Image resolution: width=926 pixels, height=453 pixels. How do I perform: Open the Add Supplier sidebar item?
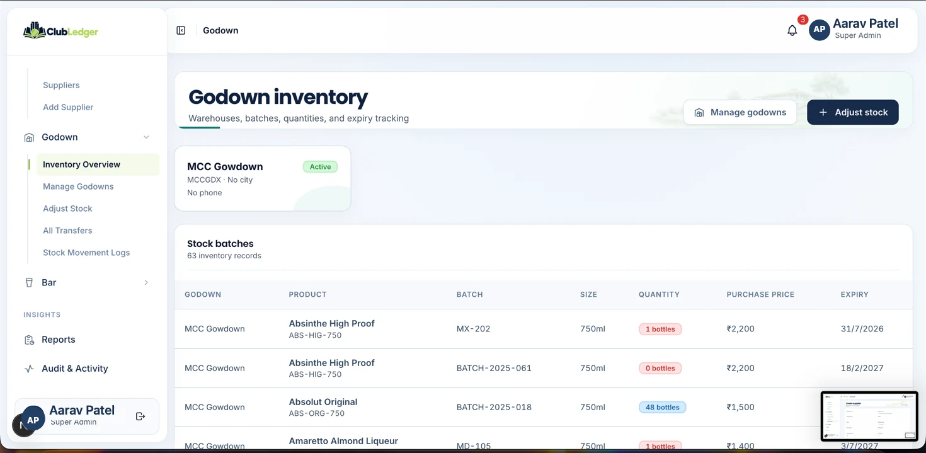click(68, 107)
